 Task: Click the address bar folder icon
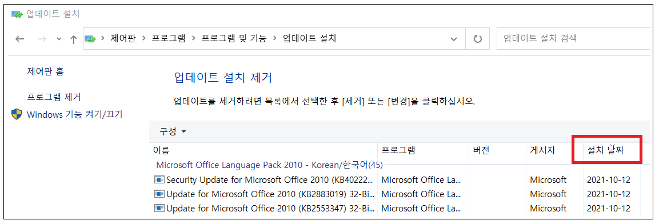click(90, 39)
